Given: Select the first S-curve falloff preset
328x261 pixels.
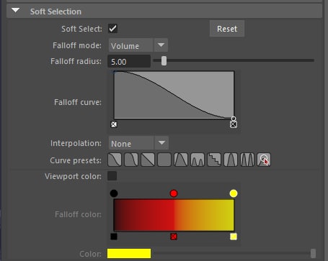Looking at the screenshot, I should [x=115, y=160].
